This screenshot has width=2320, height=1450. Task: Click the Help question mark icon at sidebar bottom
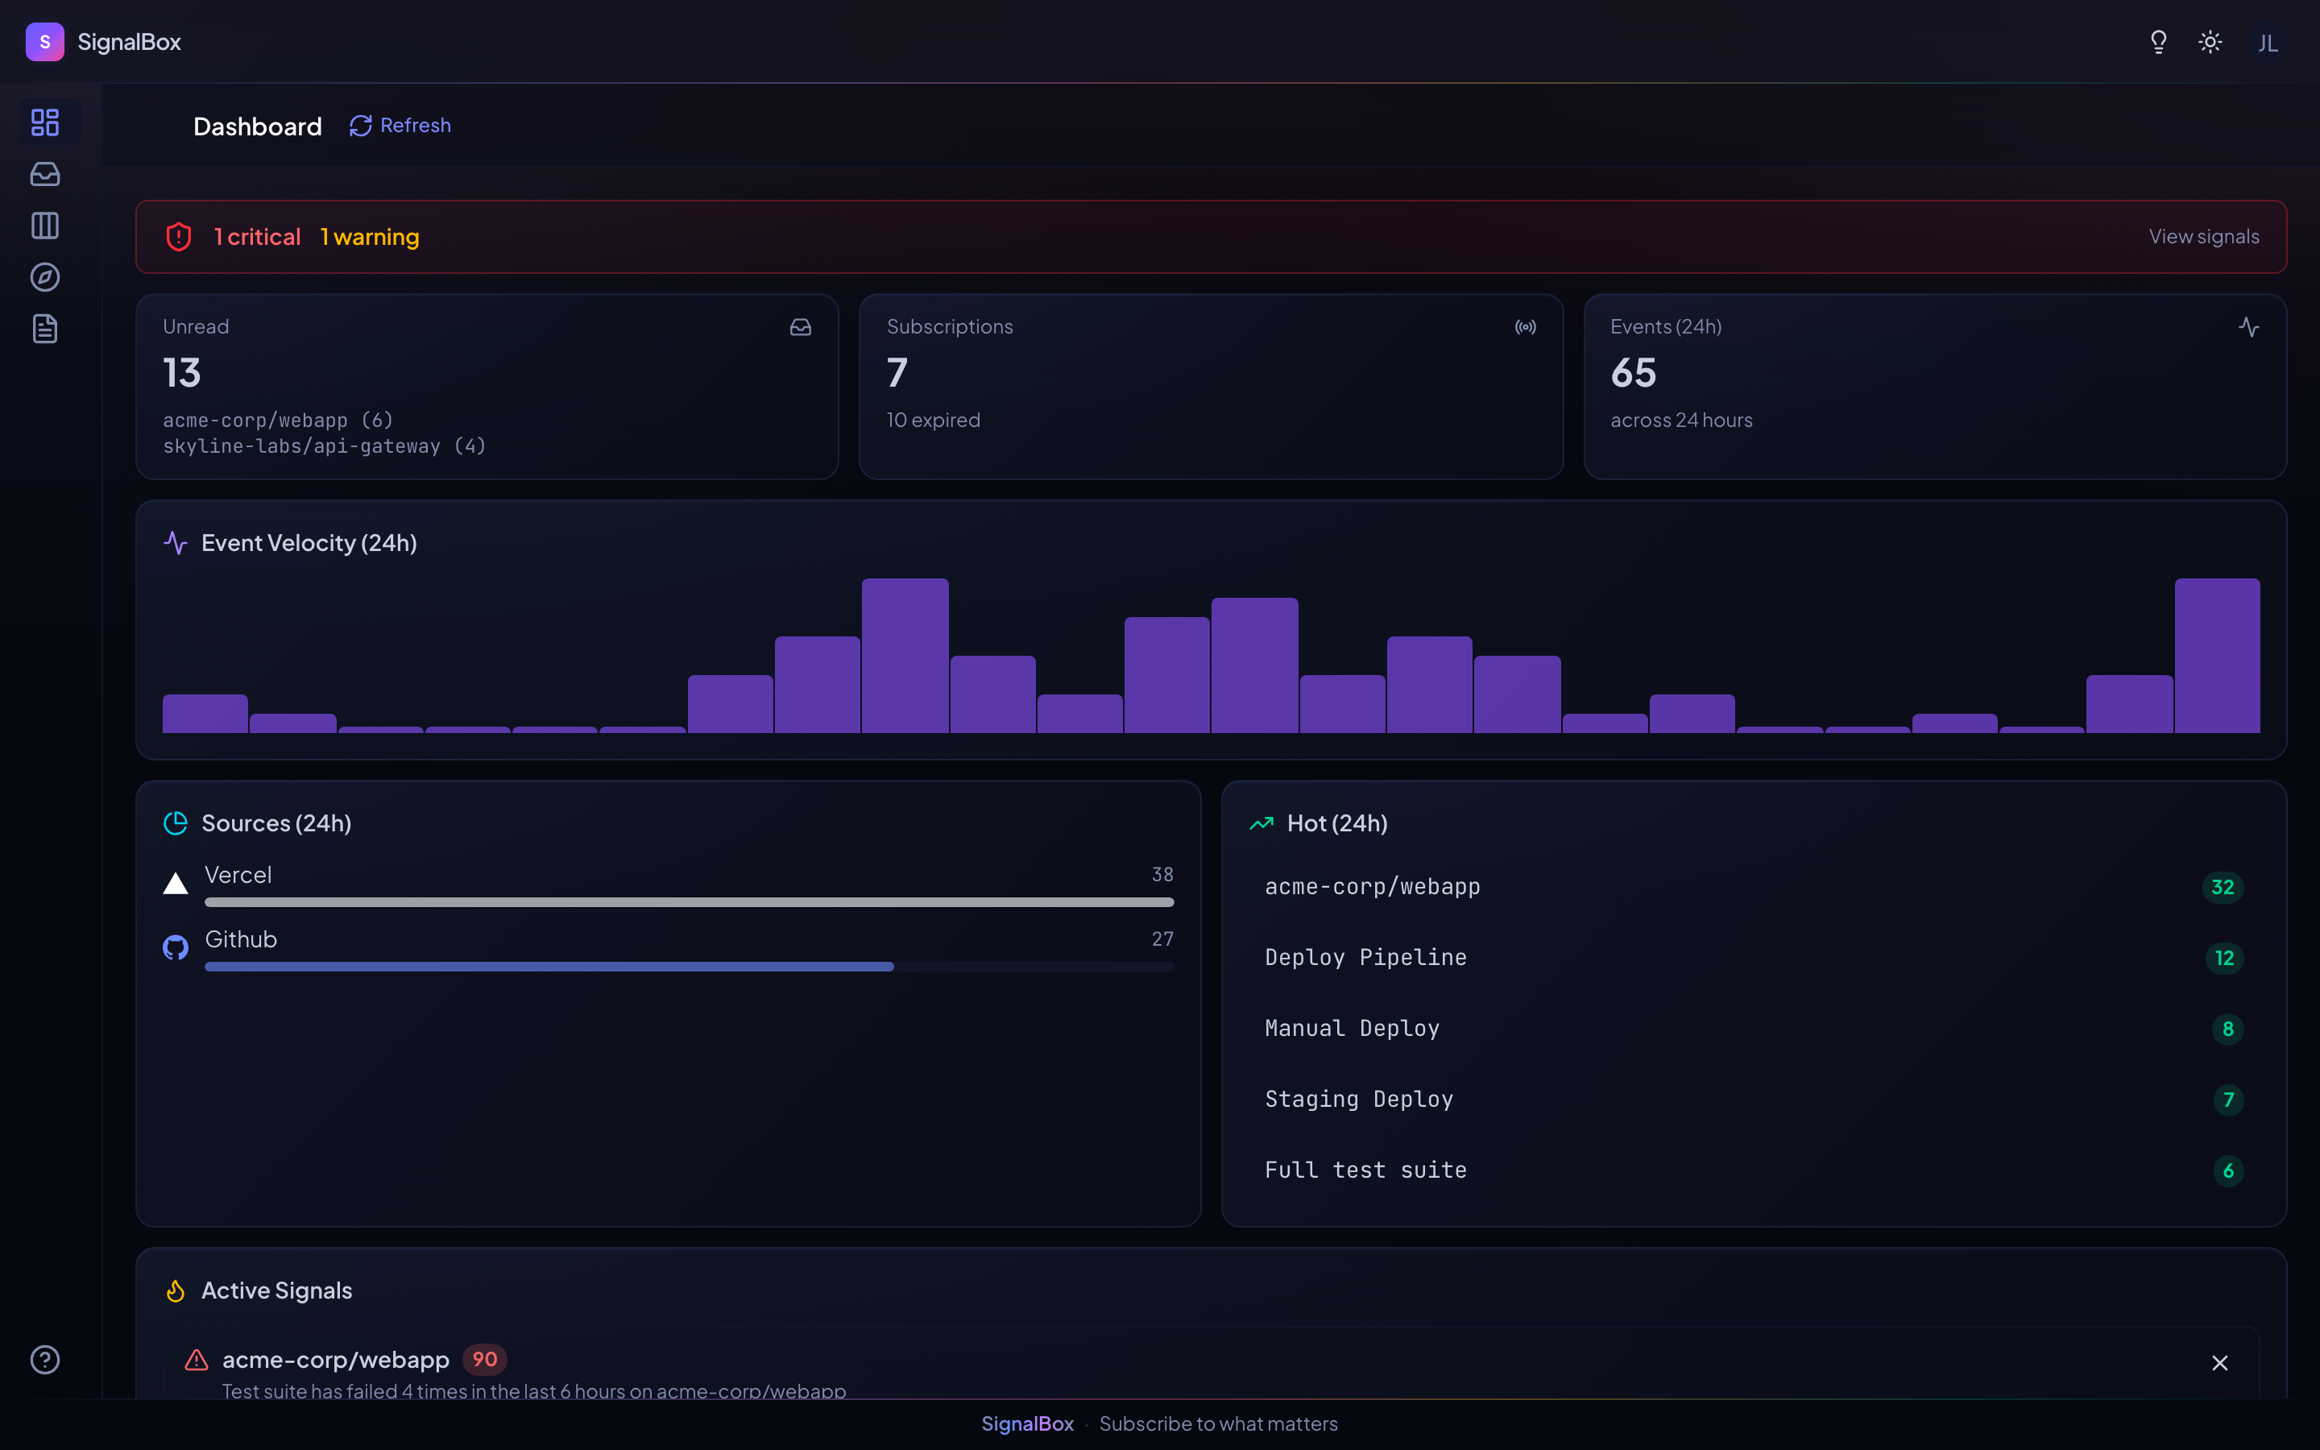tap(45, 1360)
